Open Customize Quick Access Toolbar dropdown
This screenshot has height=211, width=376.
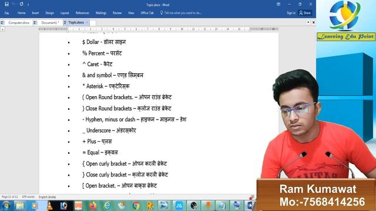click(x=28, y=5)
